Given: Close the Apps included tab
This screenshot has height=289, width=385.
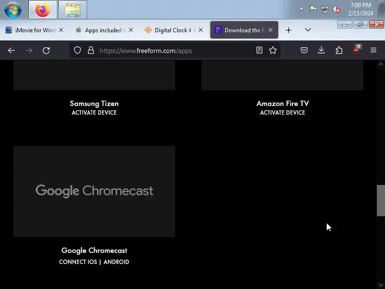Looking at the screenshot, I should point(131,30).
